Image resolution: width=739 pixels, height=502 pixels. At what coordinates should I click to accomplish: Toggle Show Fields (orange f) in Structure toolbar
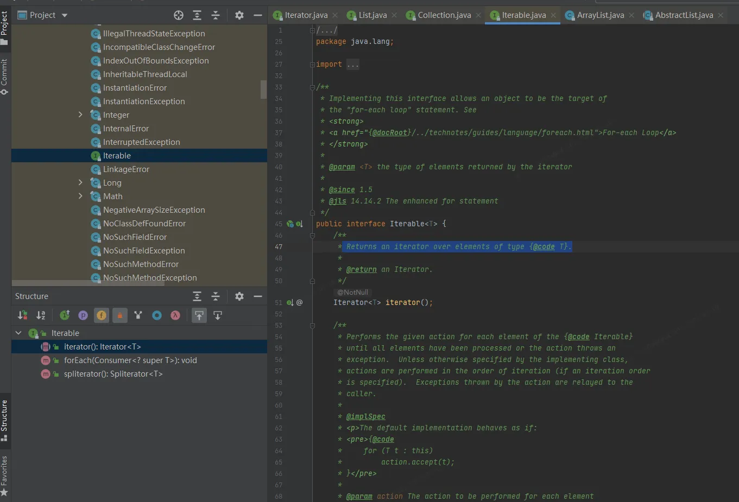[x=102, y=315]
